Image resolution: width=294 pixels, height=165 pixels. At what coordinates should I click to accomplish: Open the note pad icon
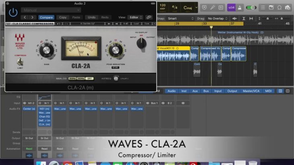[271, 8]
